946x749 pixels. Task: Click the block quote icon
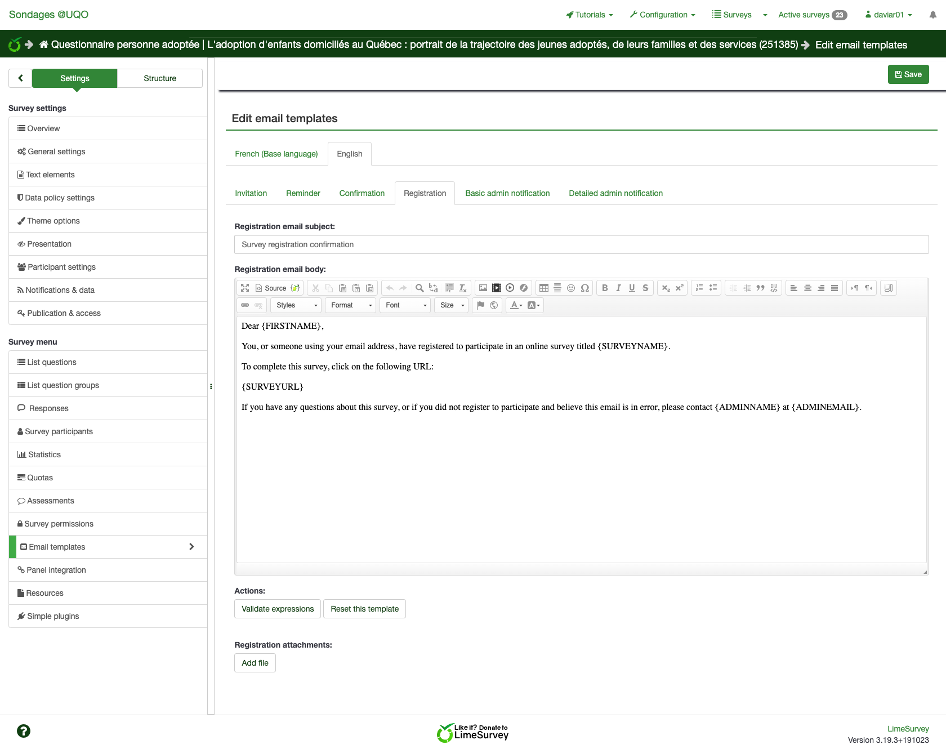click(760, 288)
